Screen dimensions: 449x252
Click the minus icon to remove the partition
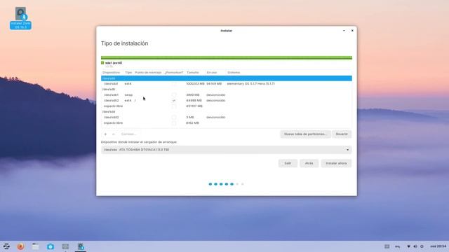click(x=114, y=134)
